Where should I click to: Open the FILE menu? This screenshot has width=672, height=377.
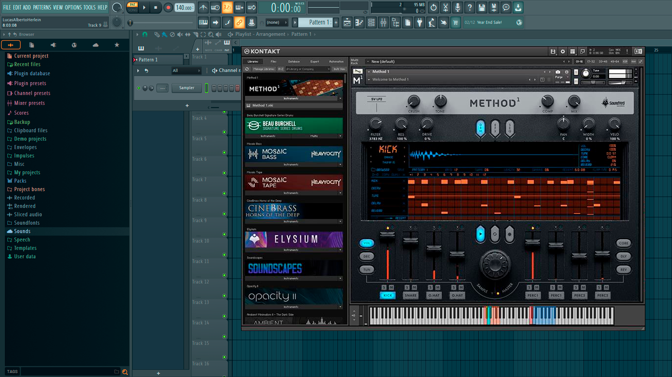(7, 7)
